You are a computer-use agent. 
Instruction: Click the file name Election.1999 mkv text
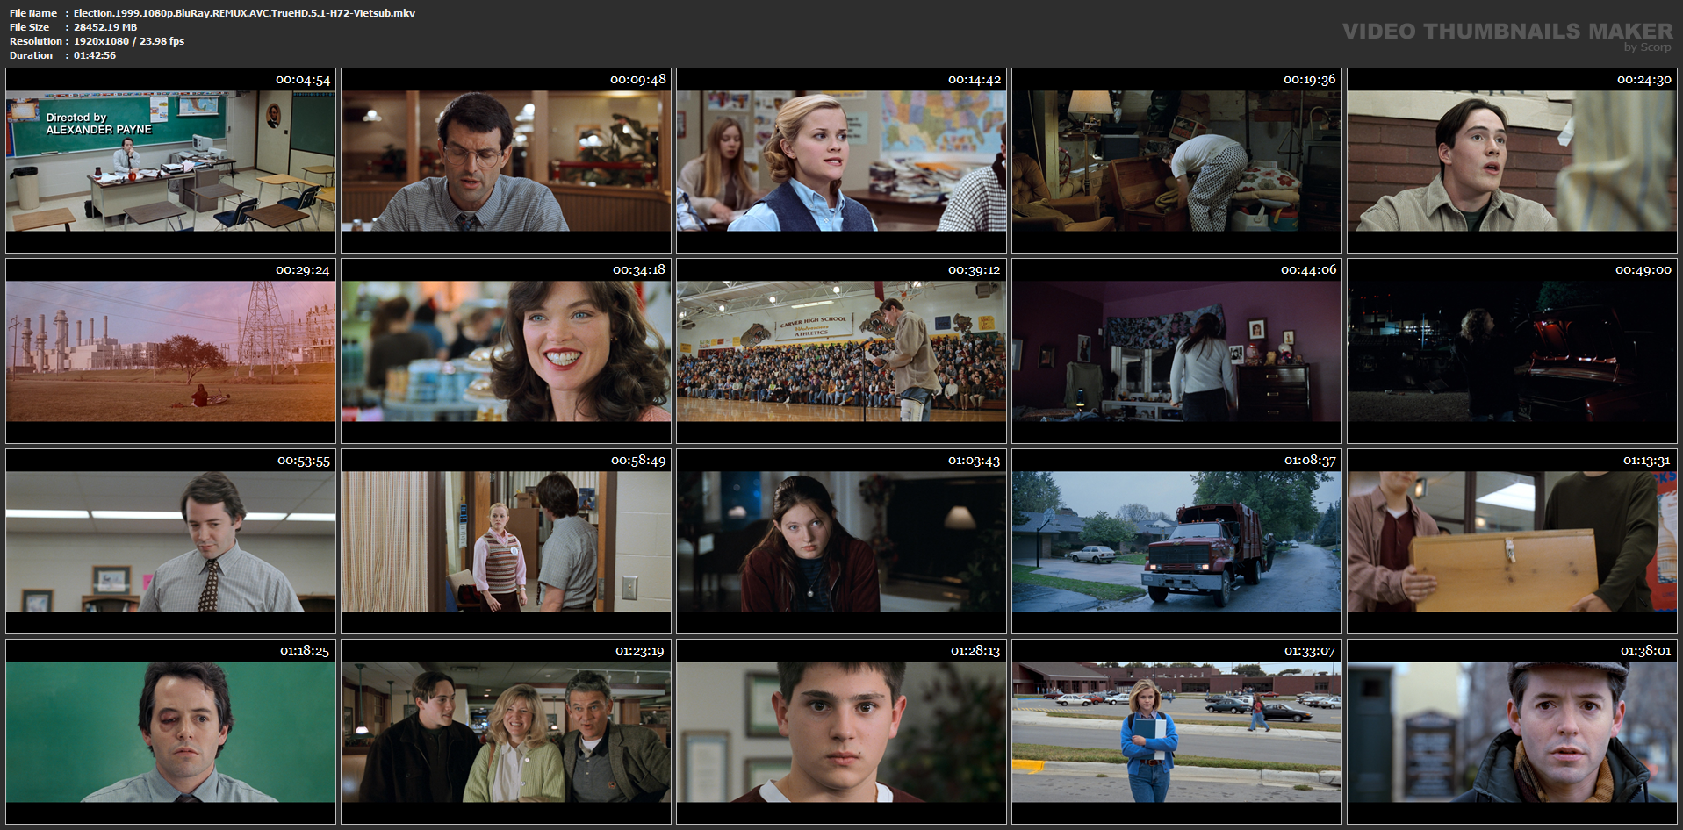pos(244,13)
